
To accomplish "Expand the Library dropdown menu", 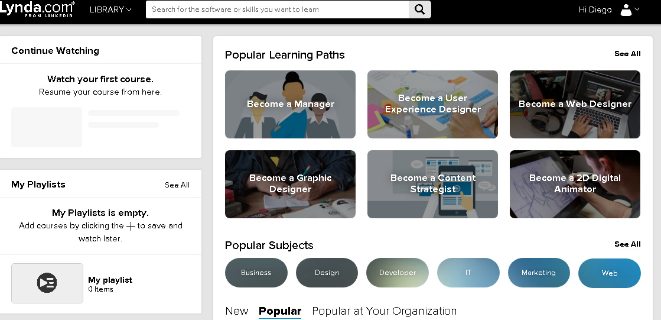I will click(x=110, y=9).
